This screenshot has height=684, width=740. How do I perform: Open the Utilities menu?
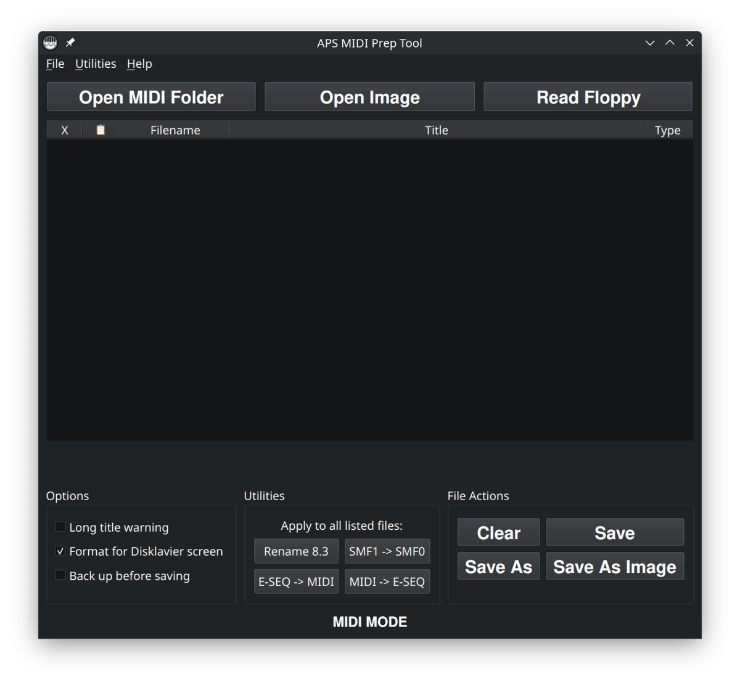point(96,64)
